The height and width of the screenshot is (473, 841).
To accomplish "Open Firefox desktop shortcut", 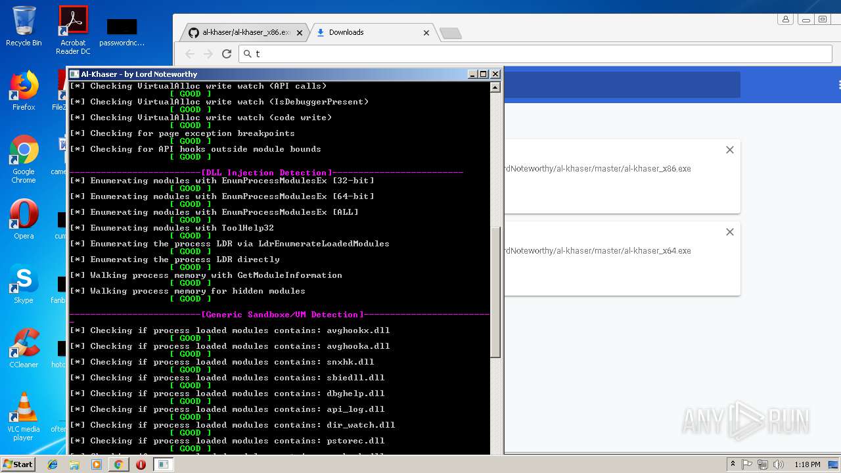I will coord(24,91).
